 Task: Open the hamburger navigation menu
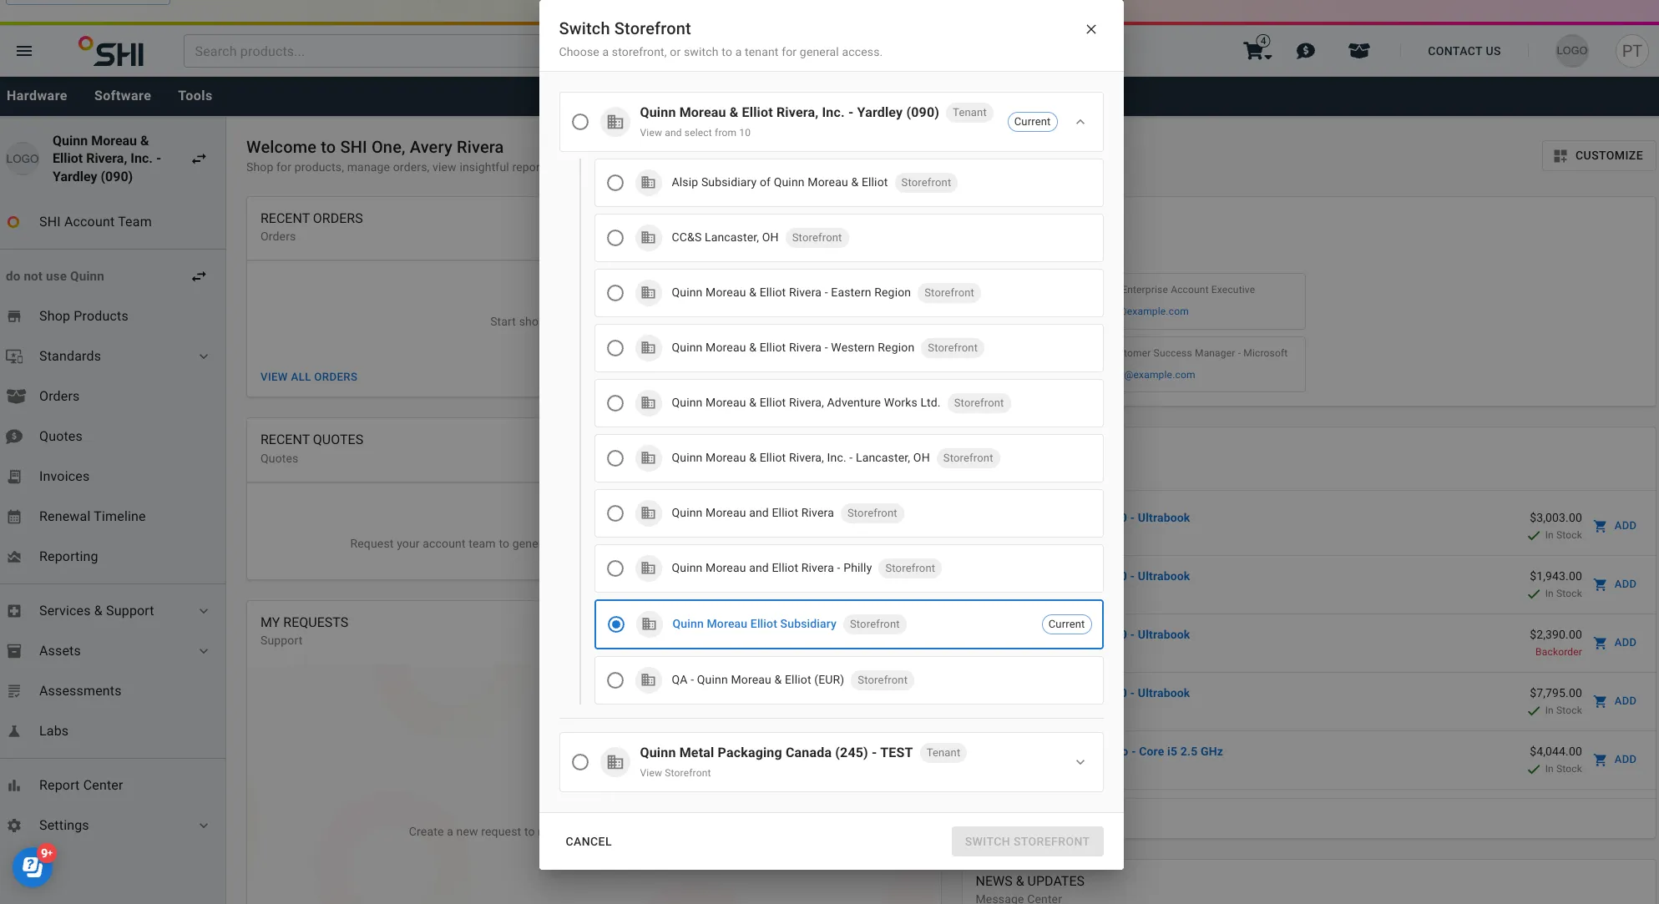point(24,51)
